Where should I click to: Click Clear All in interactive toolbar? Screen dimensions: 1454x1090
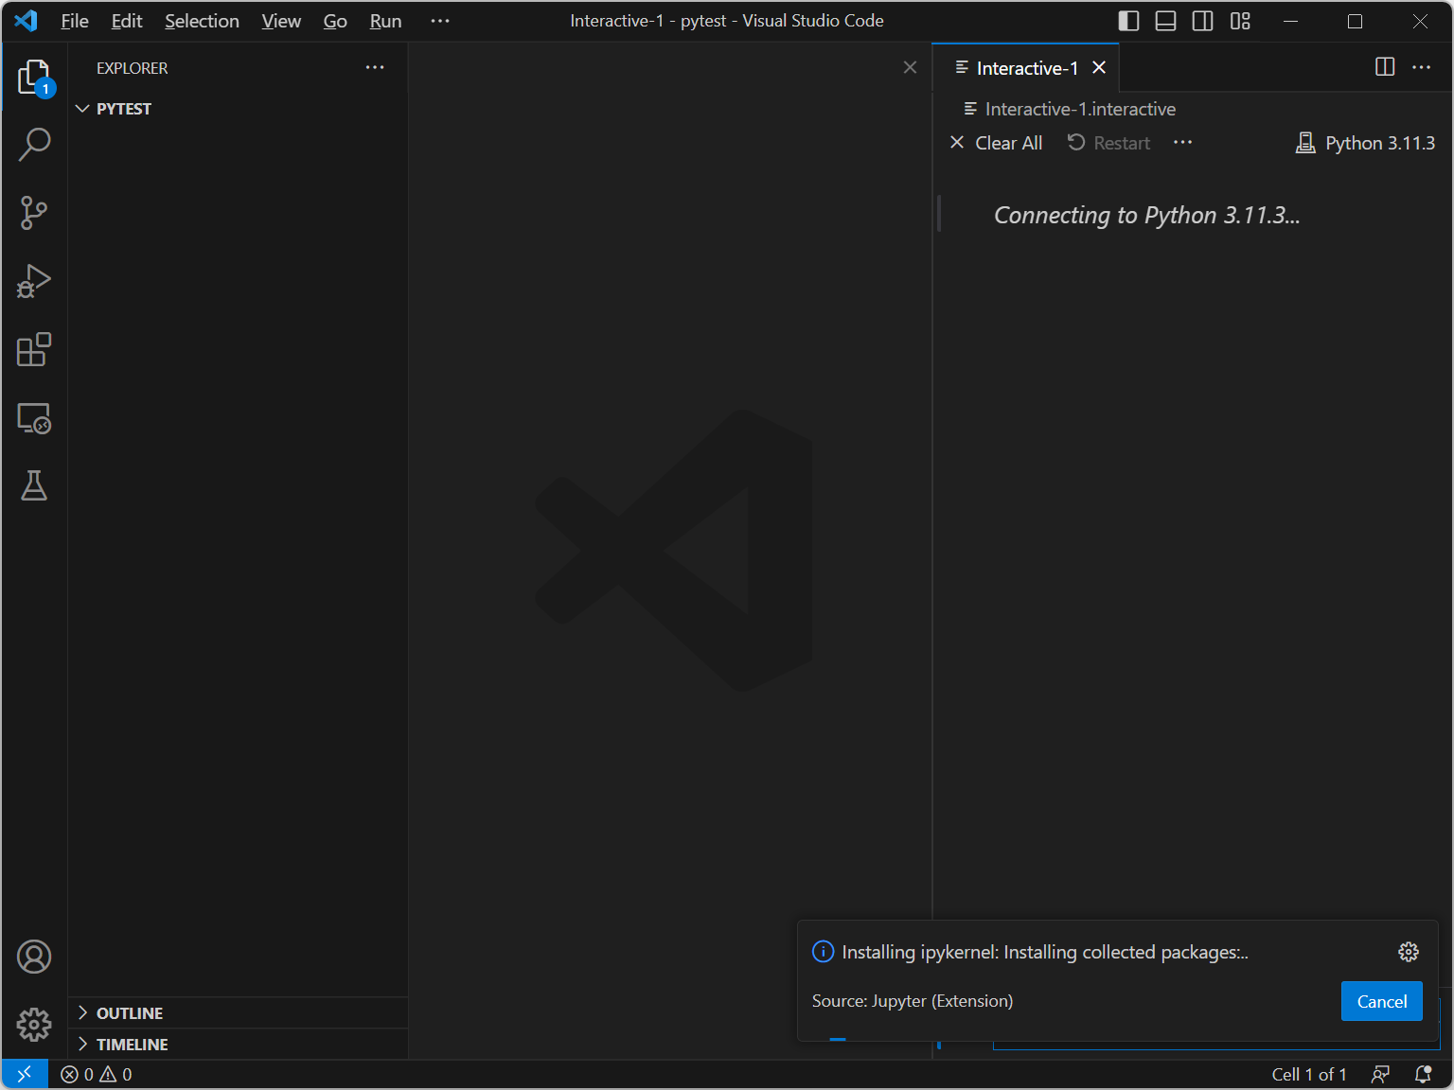pos(996,143)
